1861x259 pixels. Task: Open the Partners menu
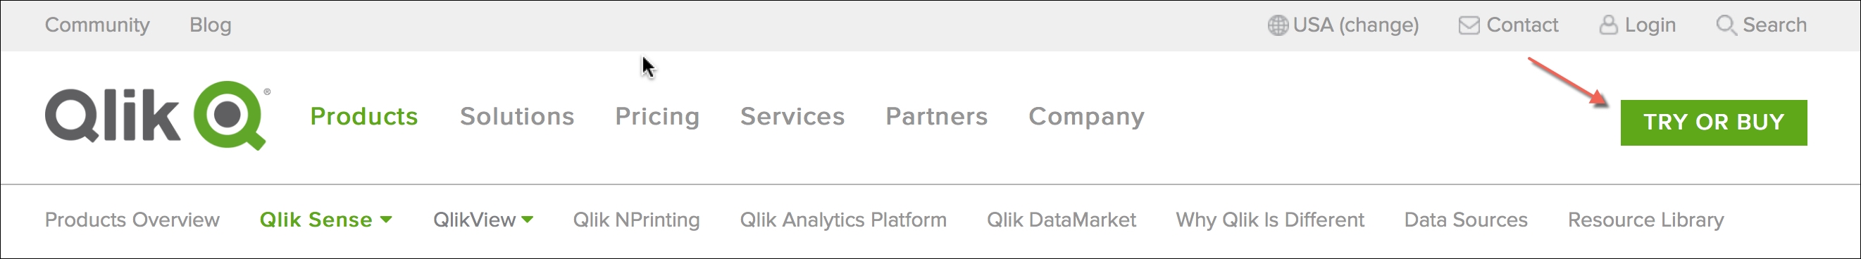(936, 116)
